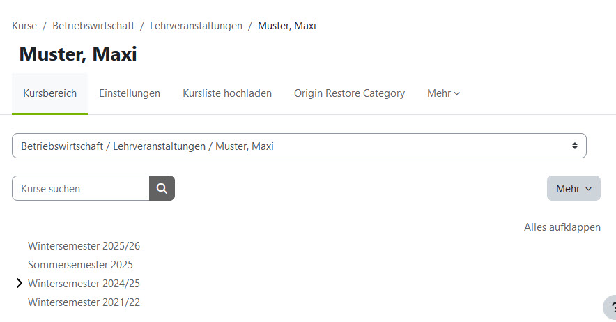Expand the Mehr tab menu
Viewport: 616px width, 322px height.
443,93
